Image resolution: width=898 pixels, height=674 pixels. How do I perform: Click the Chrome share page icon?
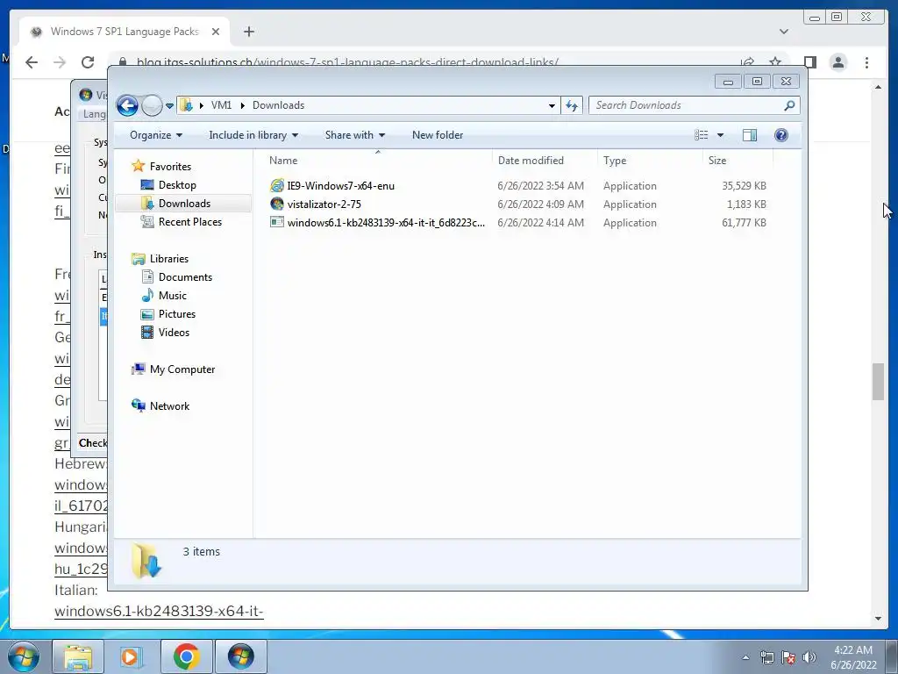tap(747, 62)
